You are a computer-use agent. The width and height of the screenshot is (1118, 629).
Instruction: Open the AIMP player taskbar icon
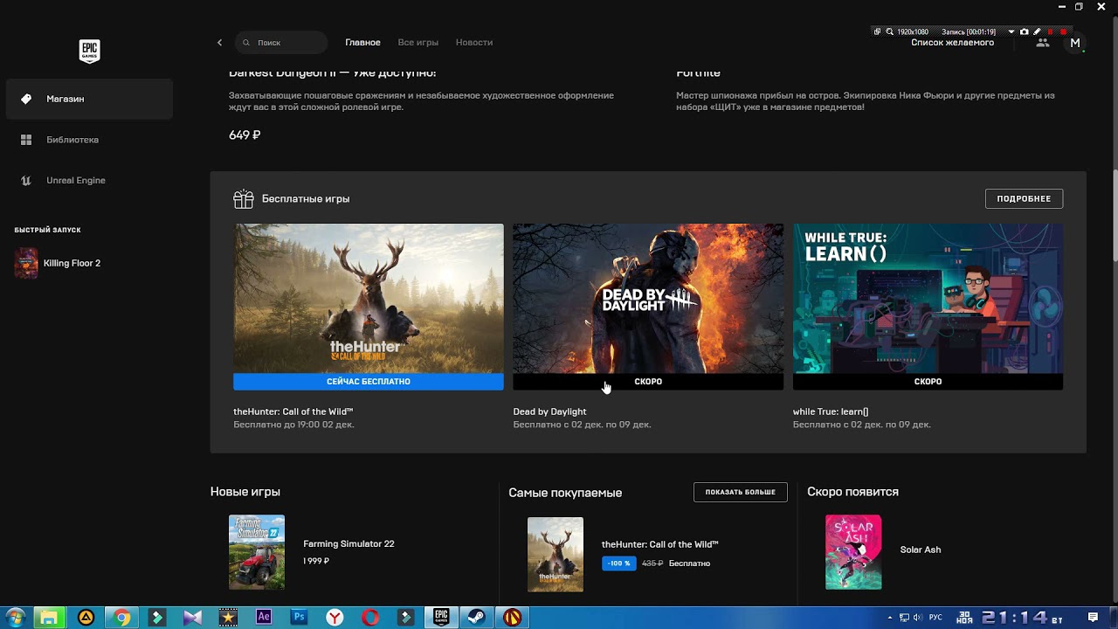(86, 618)
